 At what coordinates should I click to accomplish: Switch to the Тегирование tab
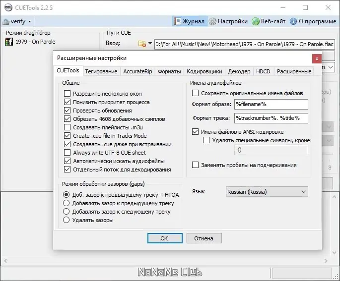[101, 71]
